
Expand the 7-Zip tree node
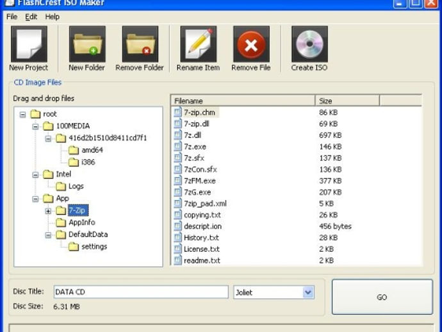[48, 211]
